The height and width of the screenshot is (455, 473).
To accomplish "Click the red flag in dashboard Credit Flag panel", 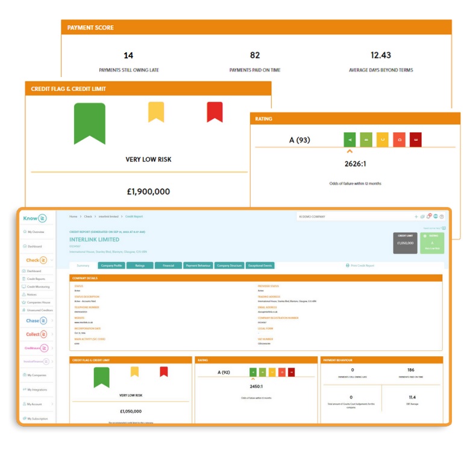I will [164, 371].
